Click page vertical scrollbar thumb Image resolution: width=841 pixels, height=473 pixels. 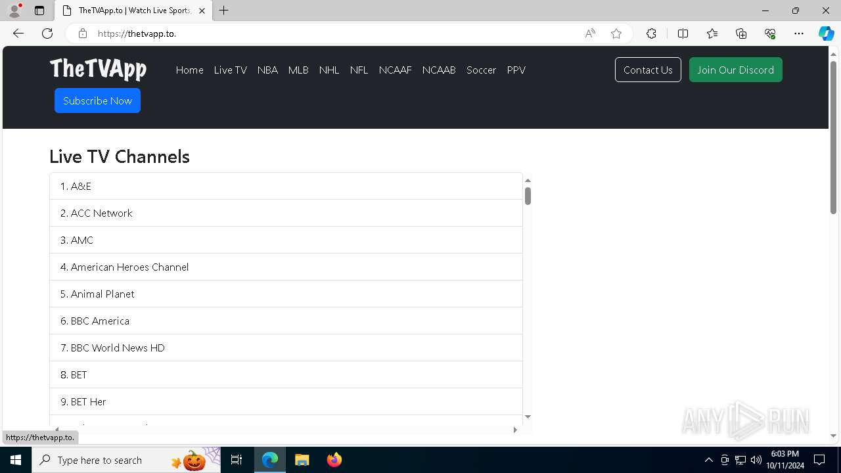pos(833,137)
